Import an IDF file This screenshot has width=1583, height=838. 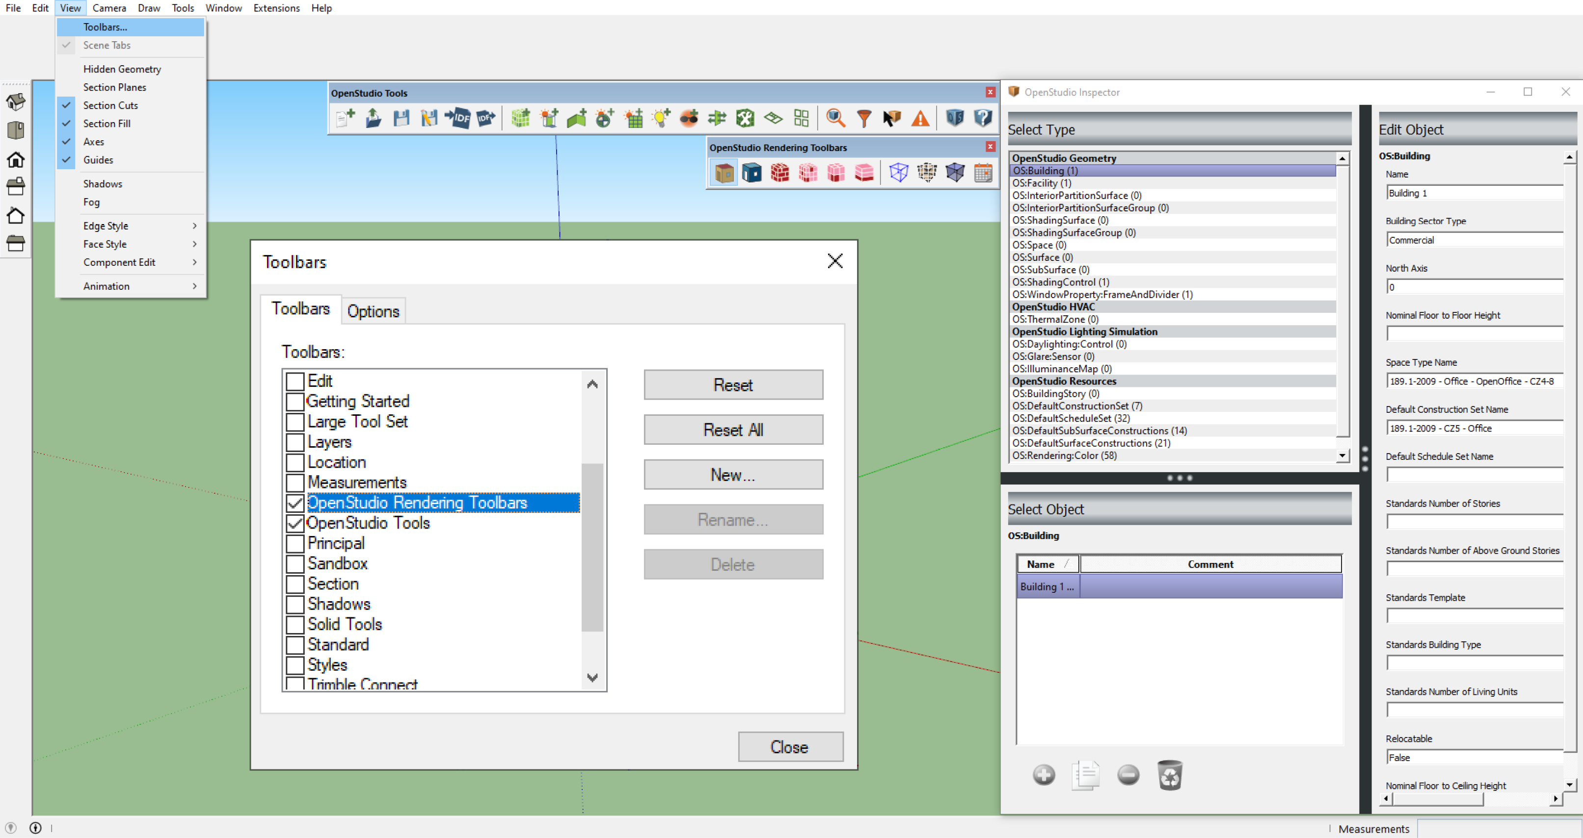tap(458, 118)
